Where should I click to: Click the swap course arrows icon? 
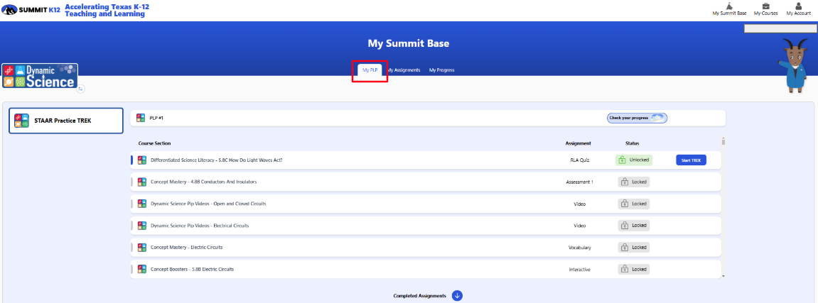80,89
